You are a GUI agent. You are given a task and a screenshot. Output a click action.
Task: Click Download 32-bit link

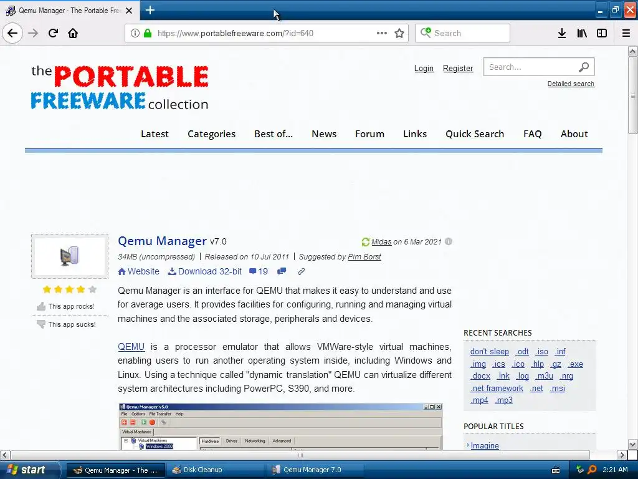click(204, 271)
